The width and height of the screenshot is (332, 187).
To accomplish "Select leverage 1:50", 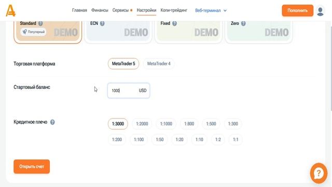I will click(160, 140).
